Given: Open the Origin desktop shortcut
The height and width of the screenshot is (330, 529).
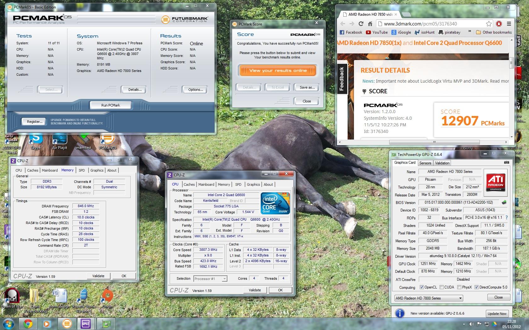Looking at the screenshot, I should tap(107, 298).
